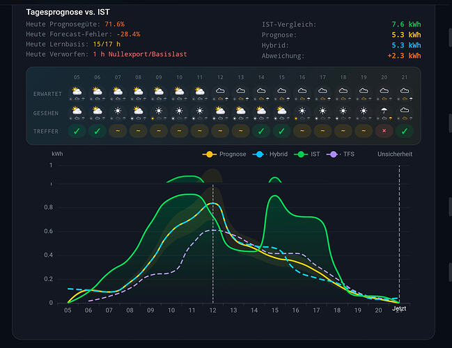Click the seen umbrella rain icon at hour 20
This screenshot has height=348, width=452.
tap(384, 111)
